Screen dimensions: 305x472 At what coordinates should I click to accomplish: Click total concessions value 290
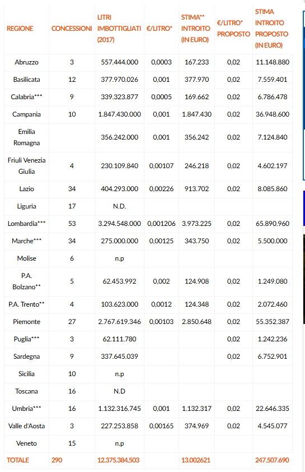(57, 460)
